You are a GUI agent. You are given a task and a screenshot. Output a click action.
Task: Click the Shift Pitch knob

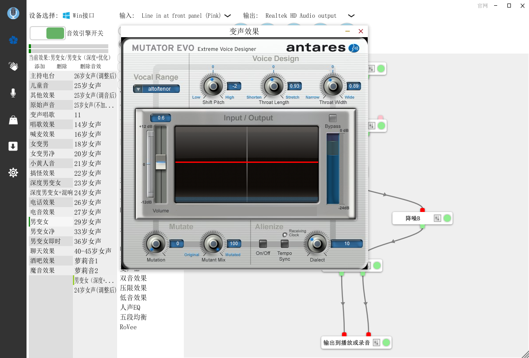coord(213,86)
